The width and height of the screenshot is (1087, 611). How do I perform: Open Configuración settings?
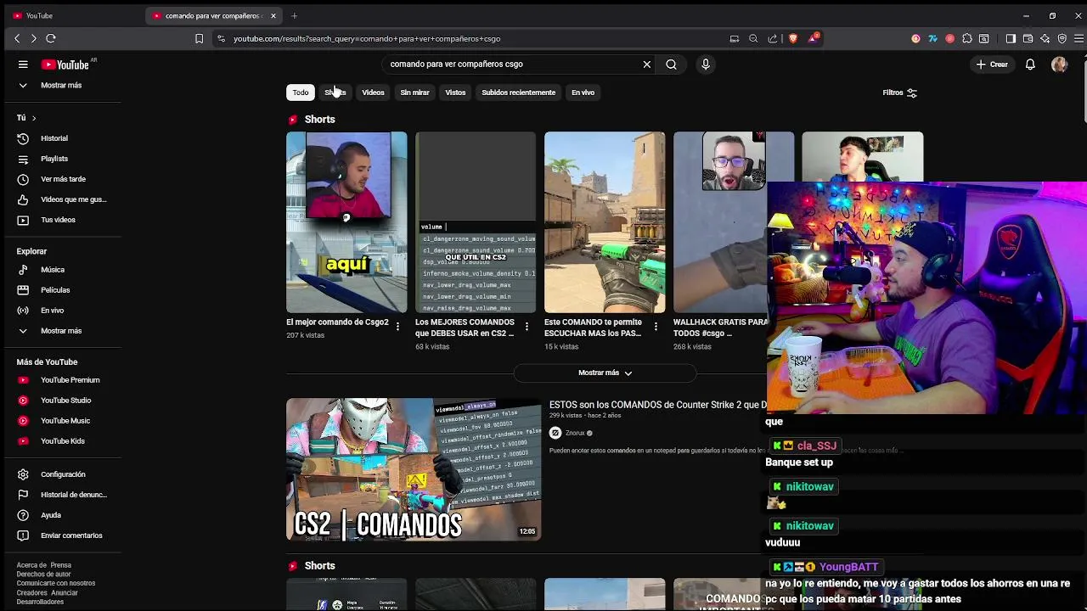(63, 474)
